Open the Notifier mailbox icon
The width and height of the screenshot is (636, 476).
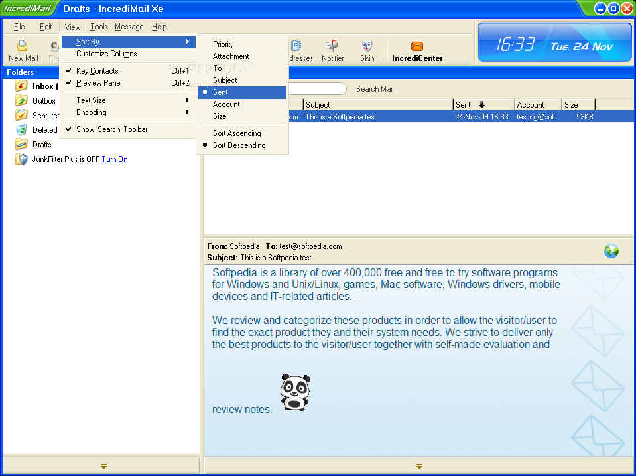pyautogui.click(x=332, y=46)
